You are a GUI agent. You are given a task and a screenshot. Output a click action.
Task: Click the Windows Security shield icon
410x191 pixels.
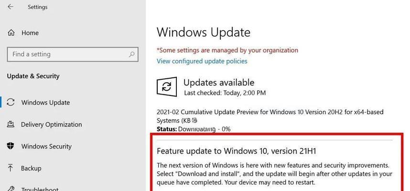point(11,146)
